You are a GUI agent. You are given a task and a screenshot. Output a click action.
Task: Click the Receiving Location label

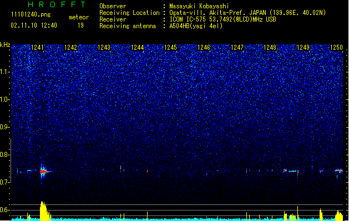click(x=129, y=13)
